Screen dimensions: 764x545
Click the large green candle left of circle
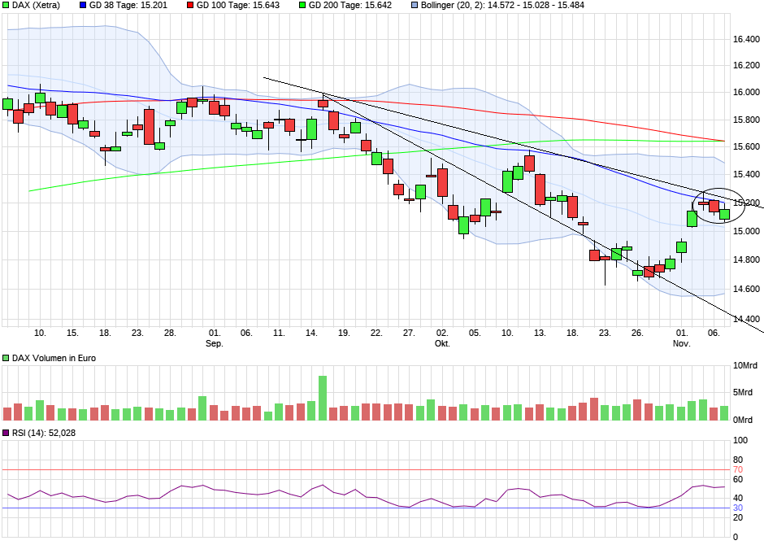tap(692, 219)
